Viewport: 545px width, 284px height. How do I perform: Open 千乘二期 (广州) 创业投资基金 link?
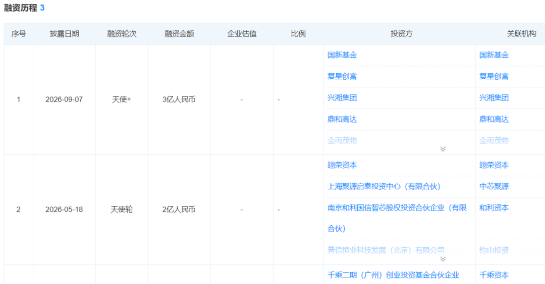[x=394, y=275]
